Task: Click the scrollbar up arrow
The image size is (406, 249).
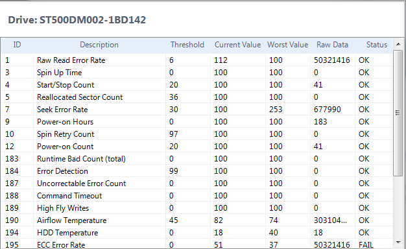Action: coord(398,44)
